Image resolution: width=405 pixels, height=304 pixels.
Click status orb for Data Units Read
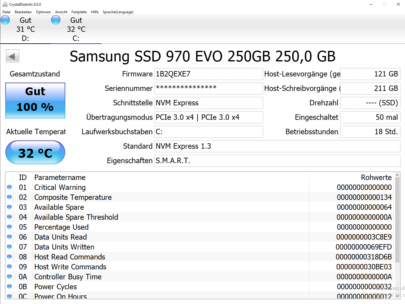9,237
